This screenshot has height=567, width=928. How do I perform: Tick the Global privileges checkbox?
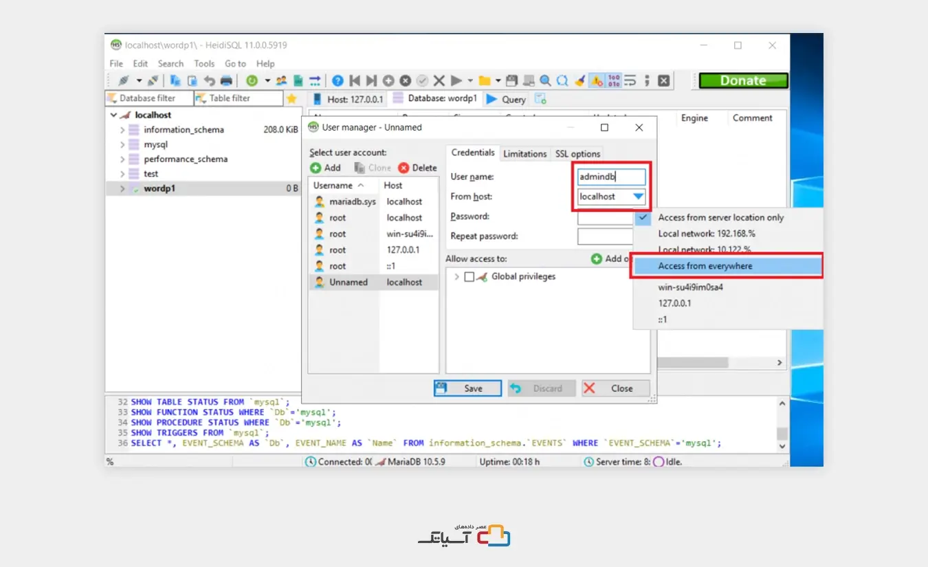click(469, 277)
